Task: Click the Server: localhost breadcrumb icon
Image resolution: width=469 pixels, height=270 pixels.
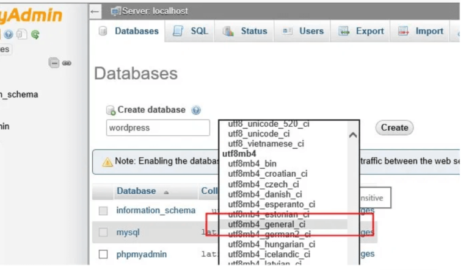Action: (115, 11)
